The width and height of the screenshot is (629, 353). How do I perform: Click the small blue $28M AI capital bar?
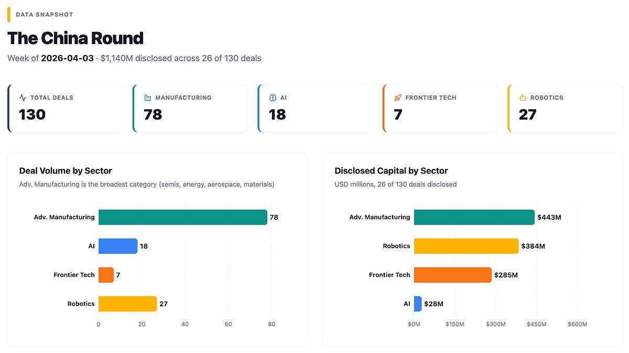418,304
